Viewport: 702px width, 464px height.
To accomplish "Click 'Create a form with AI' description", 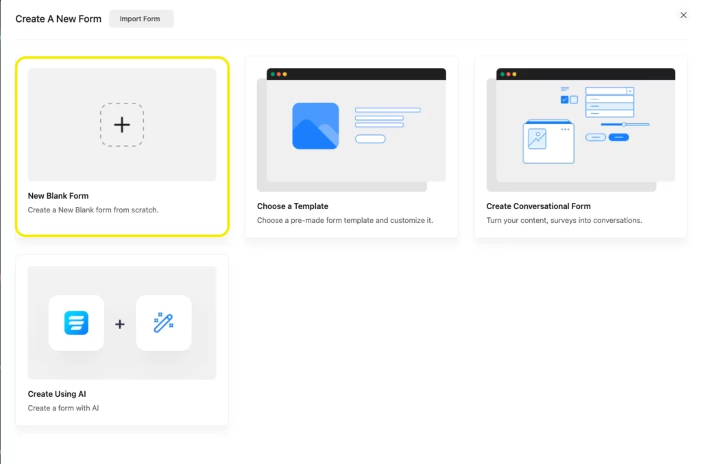I will [63, 408].
